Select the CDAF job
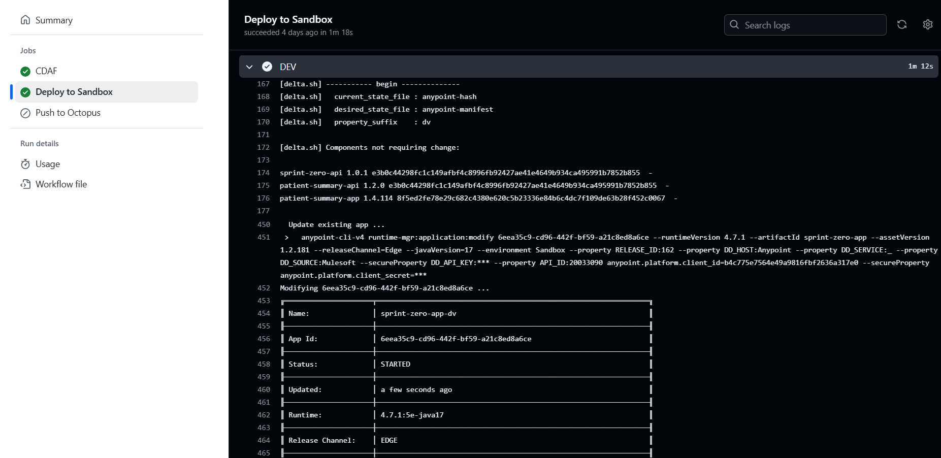 (46, 71)
